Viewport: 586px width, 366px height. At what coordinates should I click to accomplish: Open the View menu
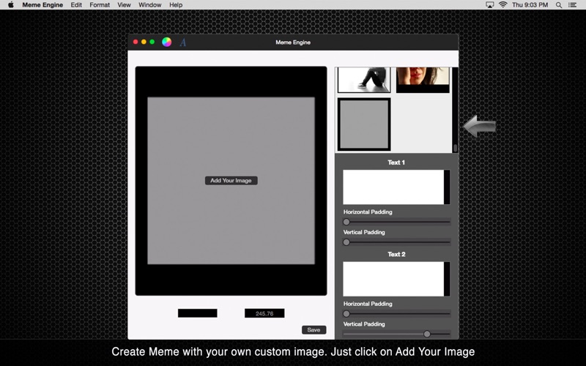pyautogui.click(x=124, y=5)
